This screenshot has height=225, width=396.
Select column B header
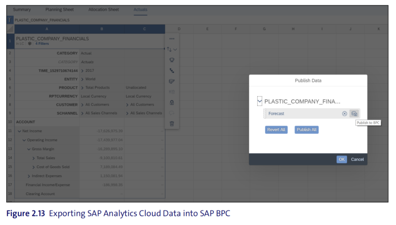102,29
